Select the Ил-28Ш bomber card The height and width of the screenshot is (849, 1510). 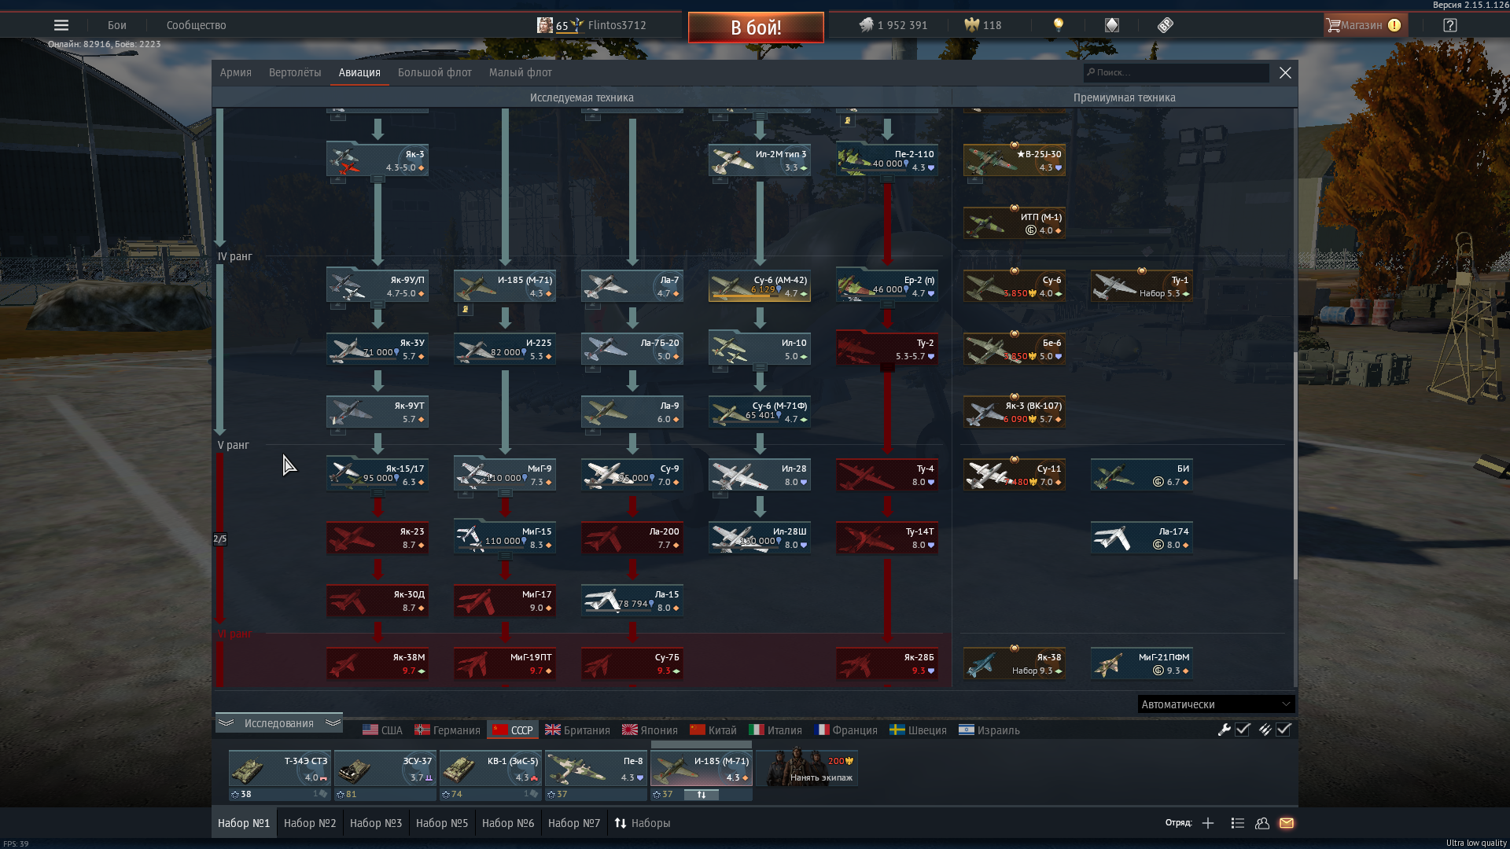[760, 537]
